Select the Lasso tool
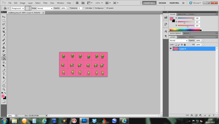 pos(4,24)
